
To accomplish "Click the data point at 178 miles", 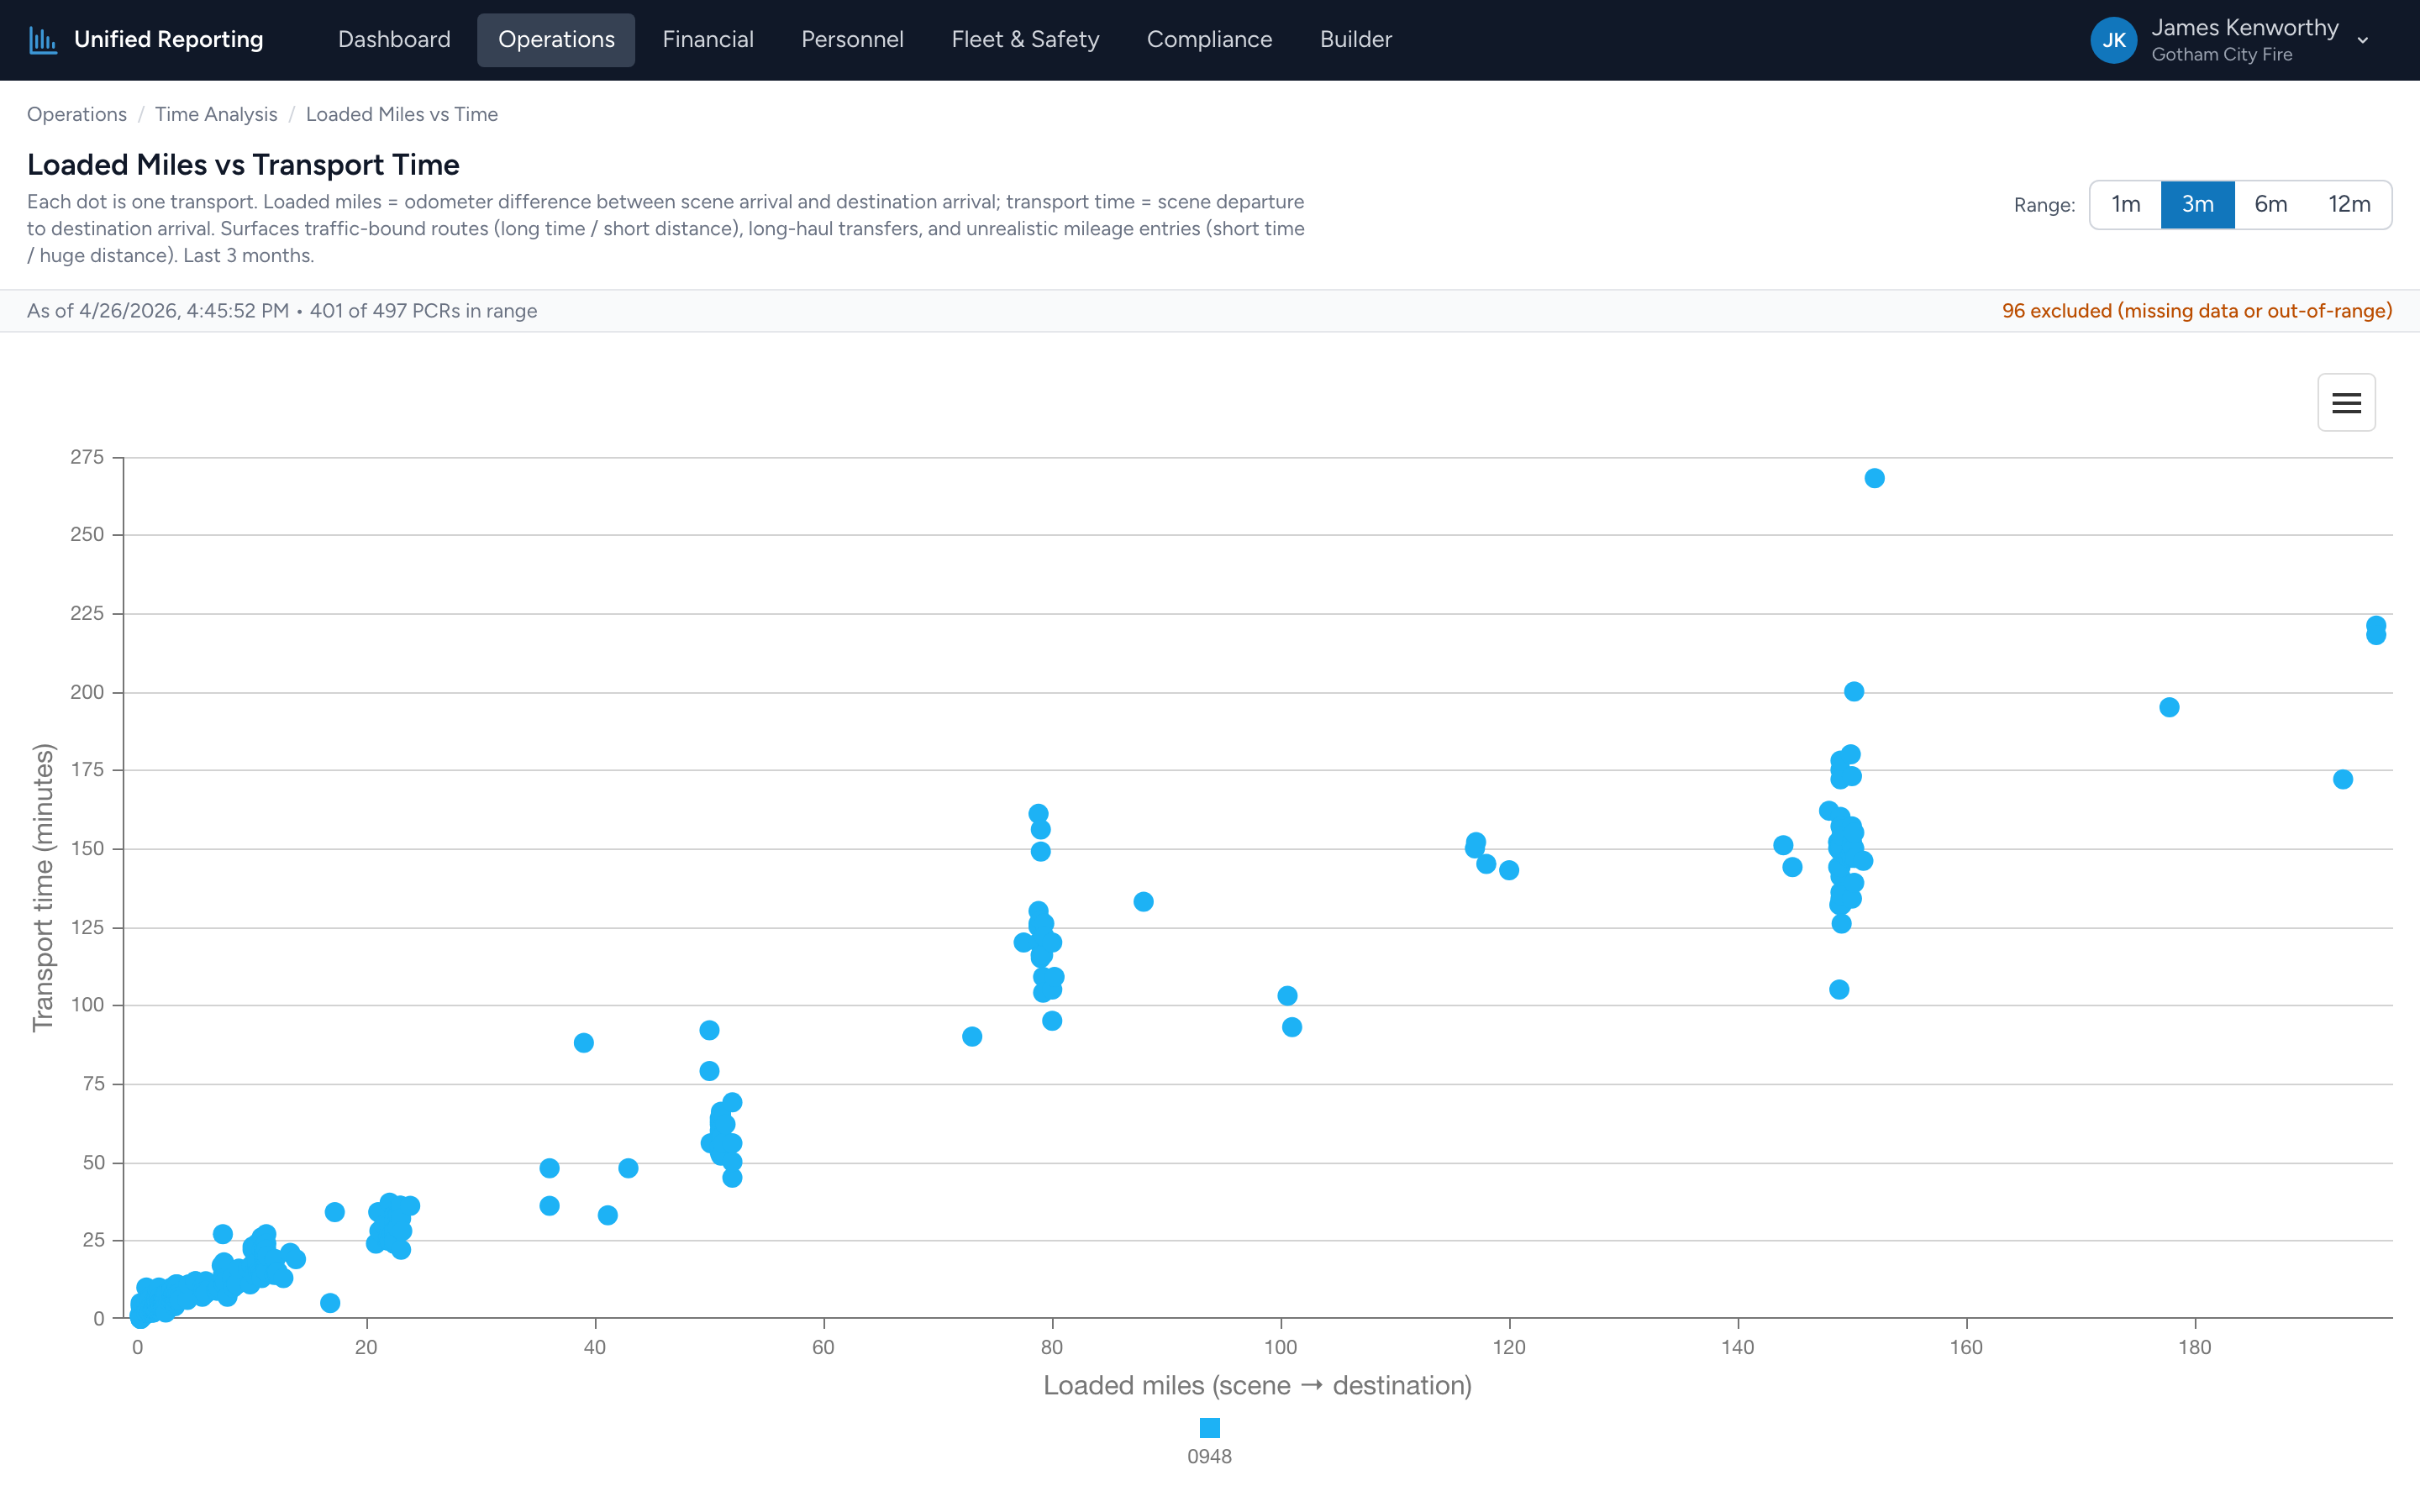I will coord(2169,708).
